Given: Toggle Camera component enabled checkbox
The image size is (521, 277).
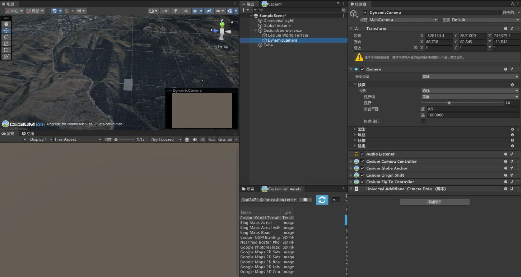Looking at the screenshot, I should [362, 69].
